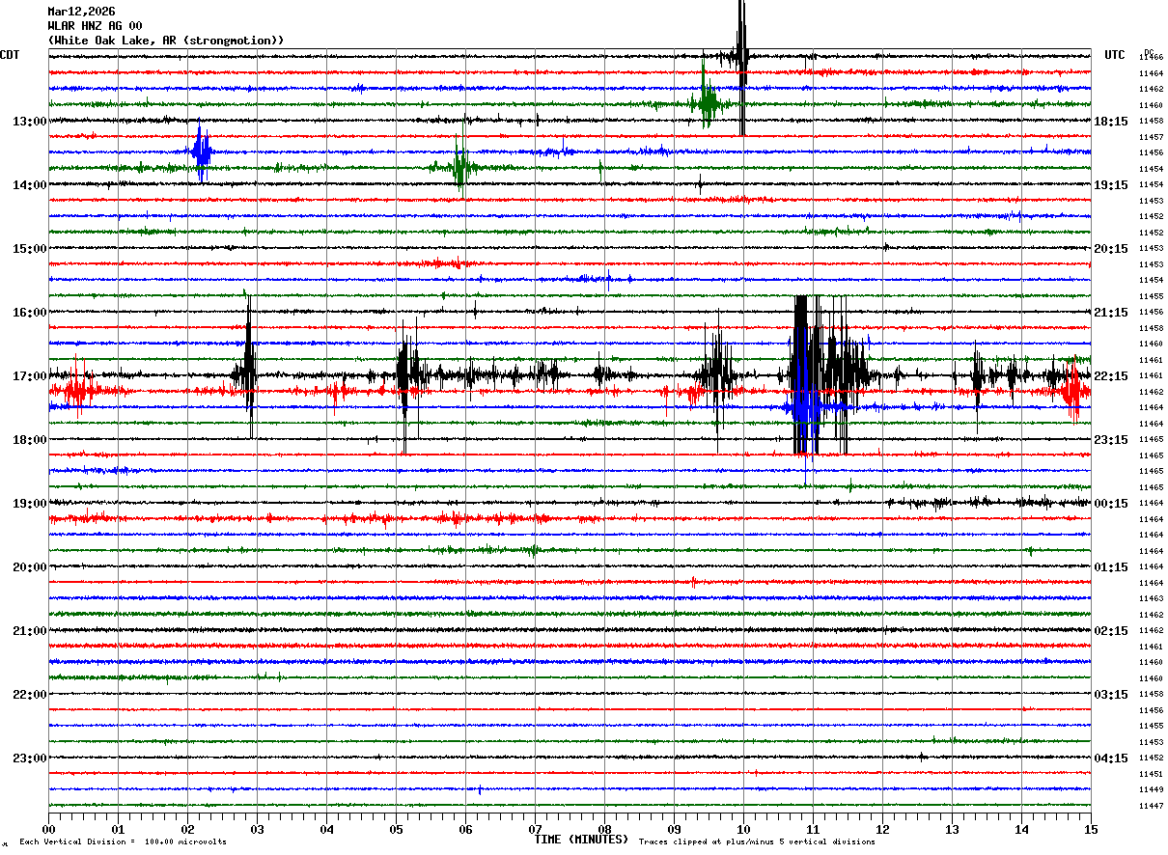Select minute 13 on the time axis

[952, 829]
